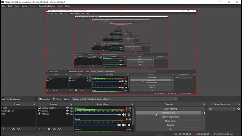Click the preview canvas thumbnail
The width and height of the screenshot is (242, 136).
coord(121,52)
